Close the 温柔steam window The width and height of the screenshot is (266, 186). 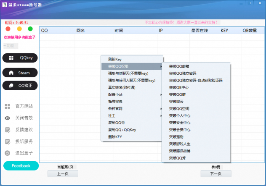click(x=260, y=3)
